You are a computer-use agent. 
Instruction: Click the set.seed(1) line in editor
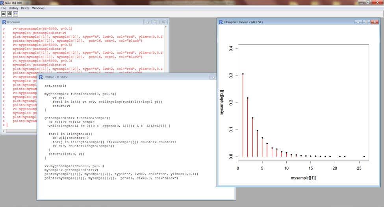click(56, 86)
